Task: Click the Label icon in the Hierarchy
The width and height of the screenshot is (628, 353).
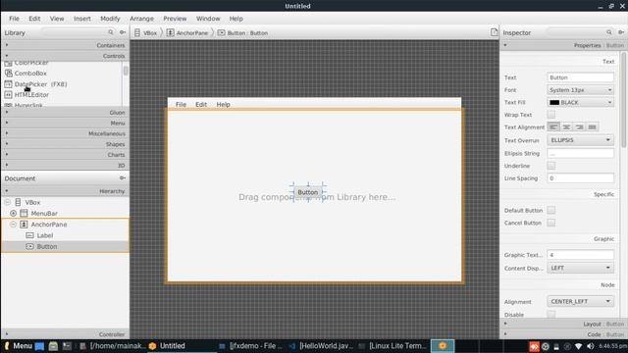Action: [x=29, y=235]
